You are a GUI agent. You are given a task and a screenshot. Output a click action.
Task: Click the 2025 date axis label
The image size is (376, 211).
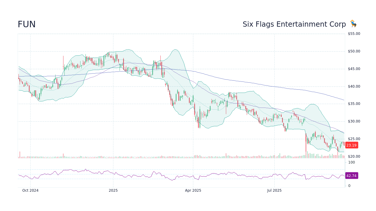pyautogui.click(x=113, y=190)
